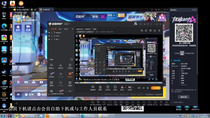
Task: Open Windows Start button
Action: click(3, 116)
